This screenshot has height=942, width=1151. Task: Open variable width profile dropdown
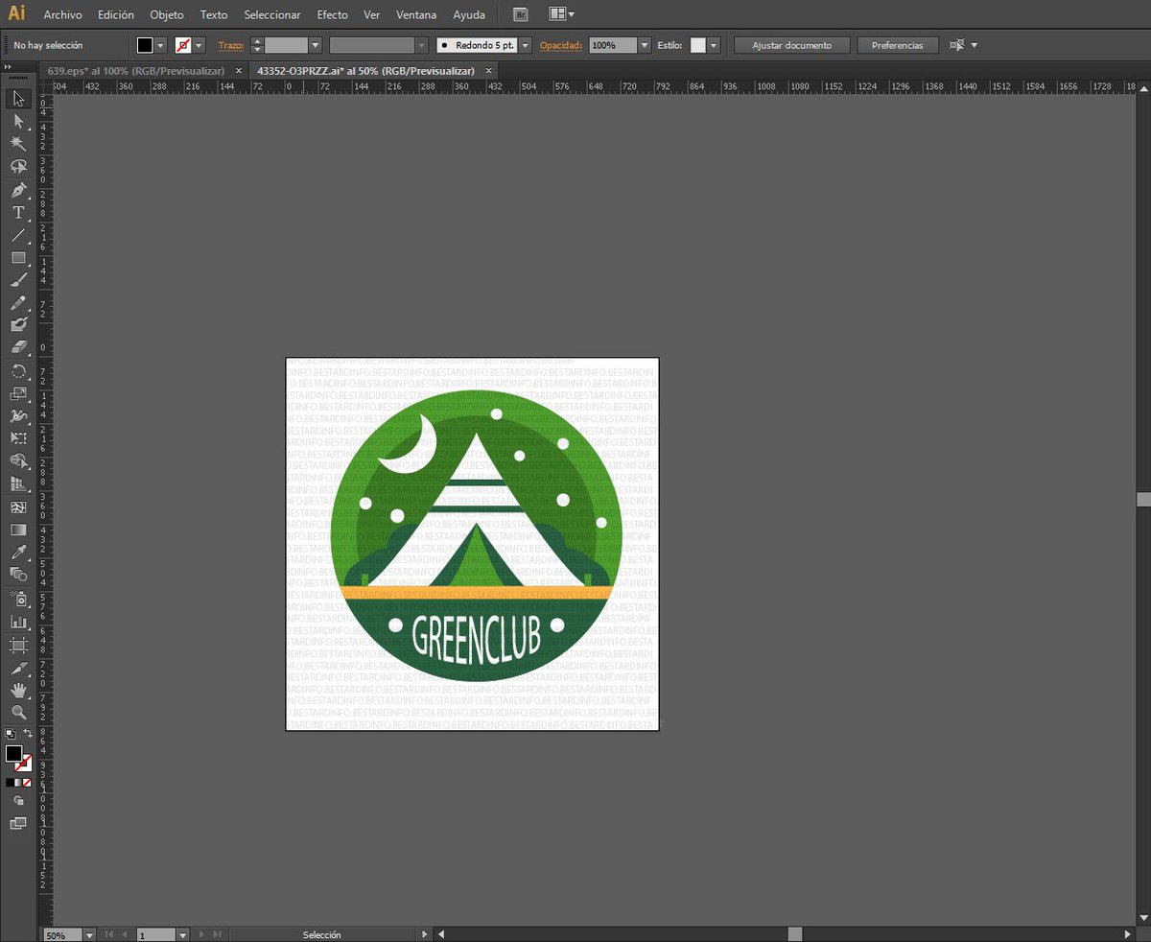421,45
